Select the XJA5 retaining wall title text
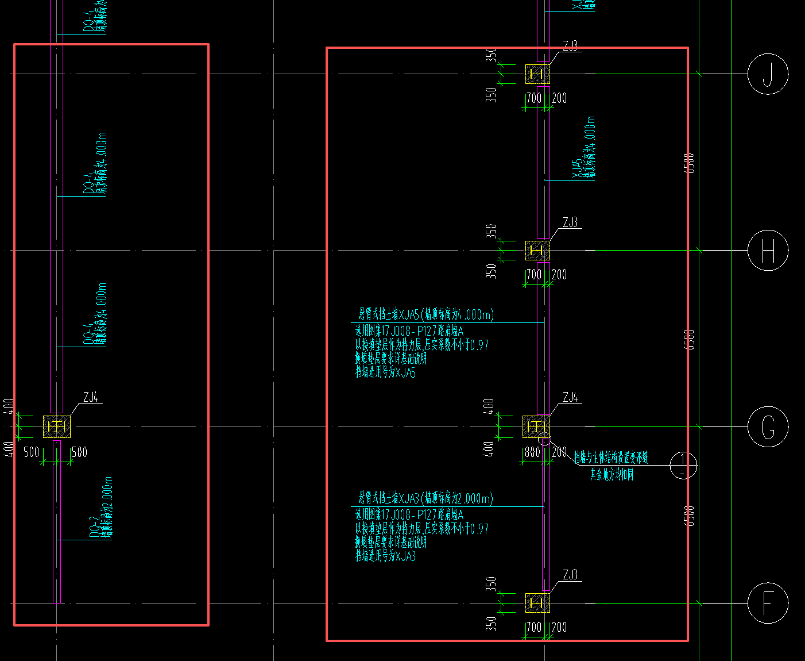Screen dimensions: 805x661 (426, 314)
